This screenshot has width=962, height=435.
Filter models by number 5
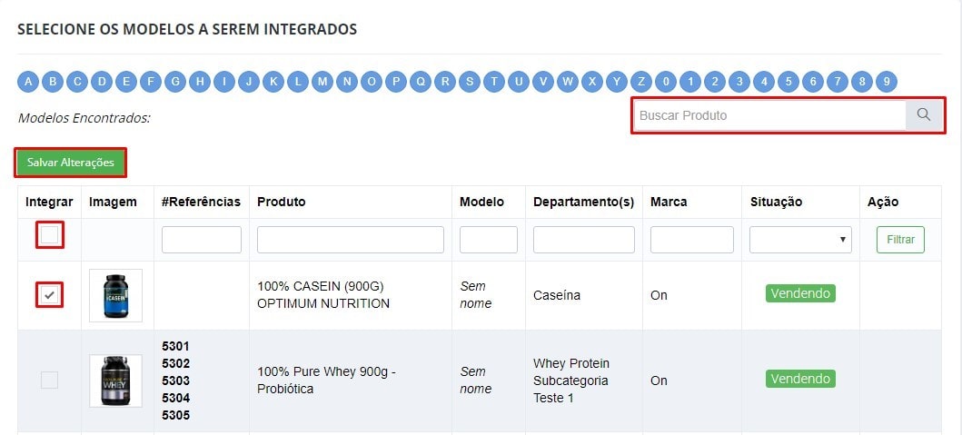[788, 82]
